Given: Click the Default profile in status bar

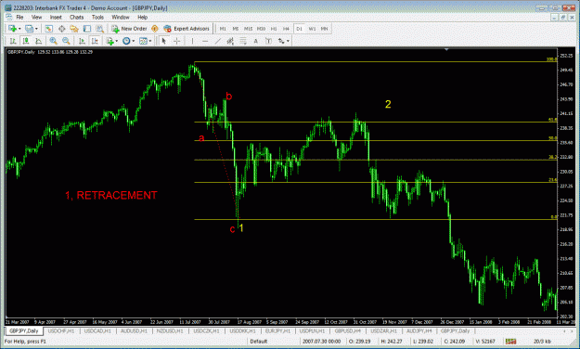Looking at the screenshot, I should 259,342.
